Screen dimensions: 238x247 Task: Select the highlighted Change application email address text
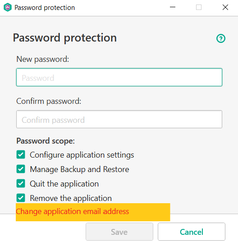[x=73, y=211]
